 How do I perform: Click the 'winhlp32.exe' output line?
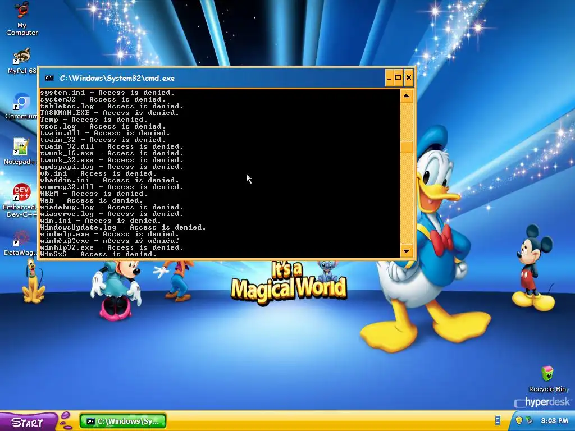point(112,247)
